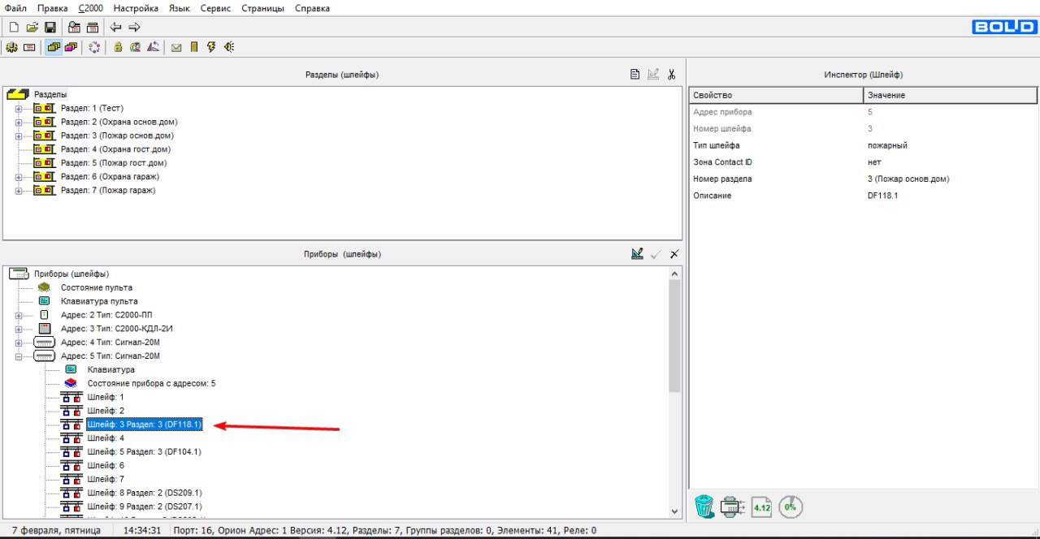Screen dimensions: 1040x539
Task: Click the magnifier-over-device toolbar icon
Action: click(74, 27)
